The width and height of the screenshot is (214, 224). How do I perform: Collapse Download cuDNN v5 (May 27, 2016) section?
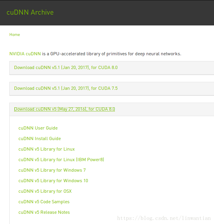click(64, 109)
